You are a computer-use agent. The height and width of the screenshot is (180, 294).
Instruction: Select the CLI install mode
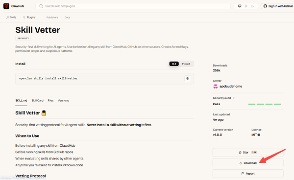point(174,64)
